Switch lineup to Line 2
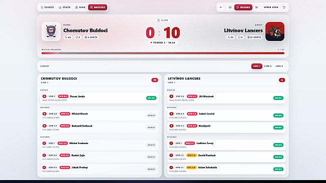The height and width of the screenshot is (183, 326). click(268, 66)
